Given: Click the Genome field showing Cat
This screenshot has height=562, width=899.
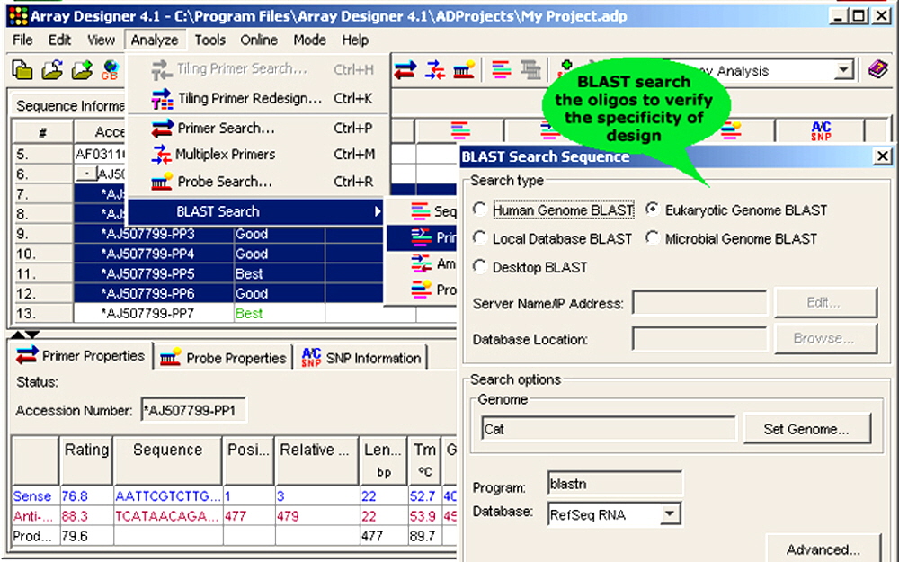Looking at the screenshot, I should [609, 429].
